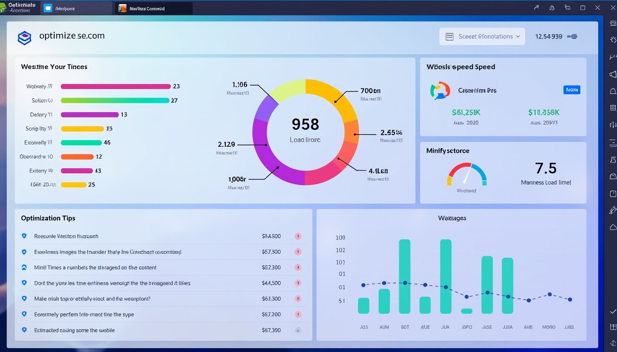This screenshot has width=617, height=352.
Task: Click the Minify sctorce heading
Action: point(448,151)
